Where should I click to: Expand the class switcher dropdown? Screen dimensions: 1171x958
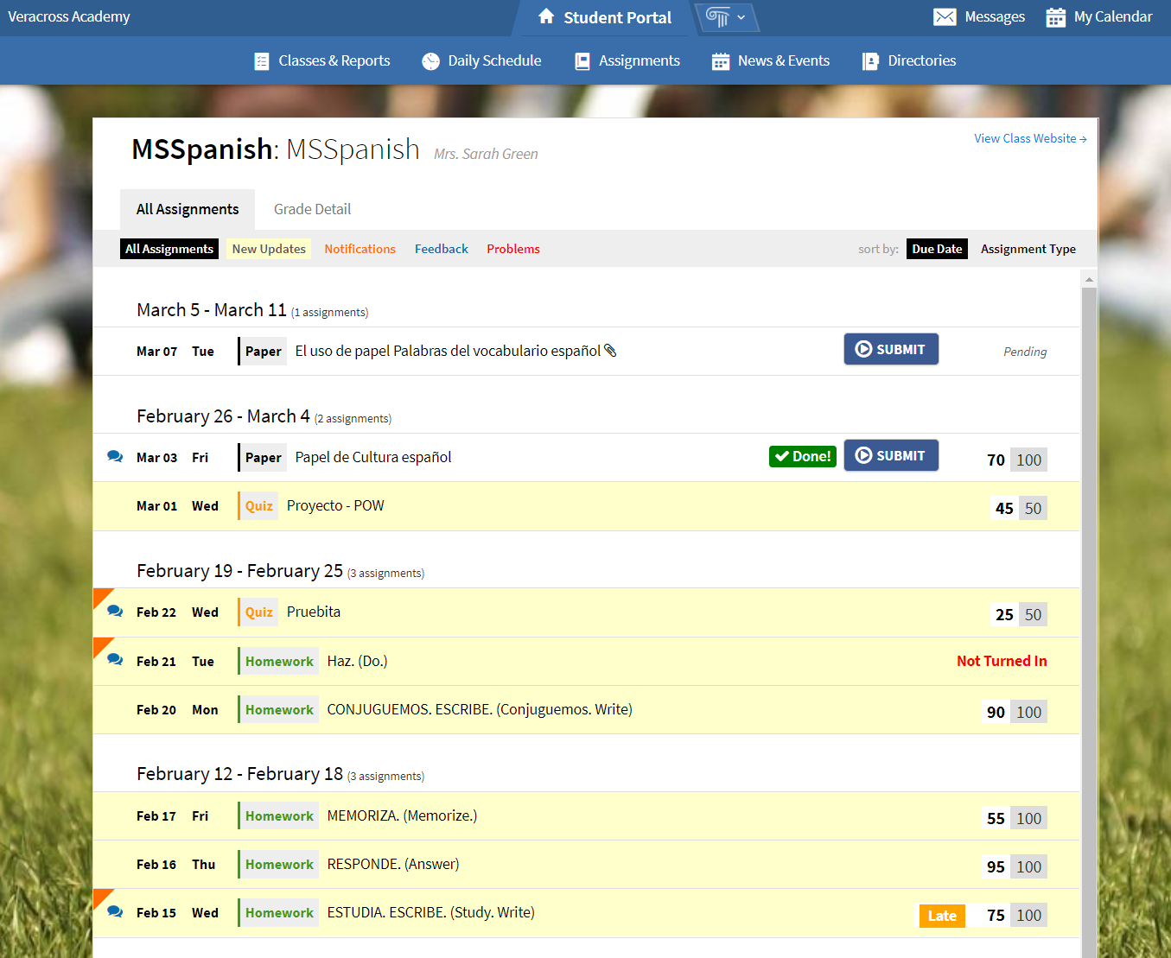727,16
